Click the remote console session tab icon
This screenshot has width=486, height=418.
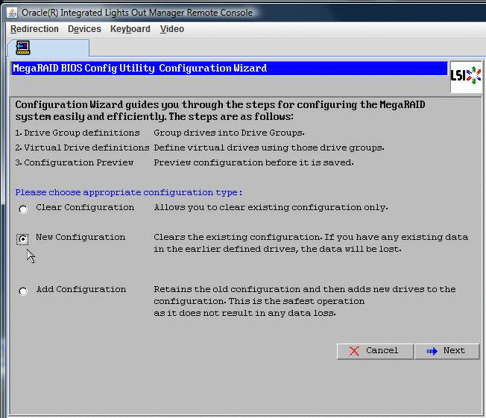(x=23, y=48)
